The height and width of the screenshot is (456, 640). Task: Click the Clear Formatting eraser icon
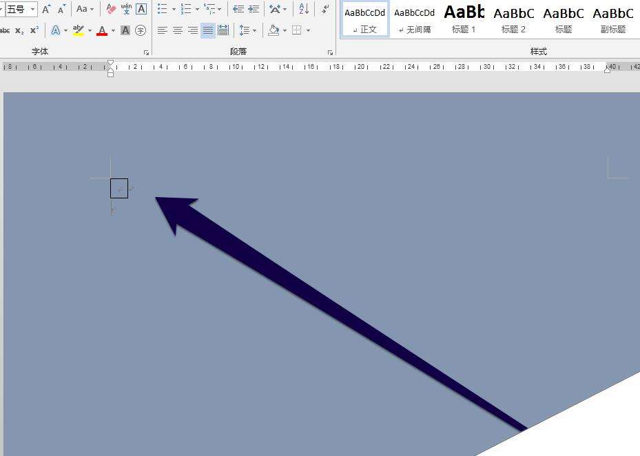point(111,9)
